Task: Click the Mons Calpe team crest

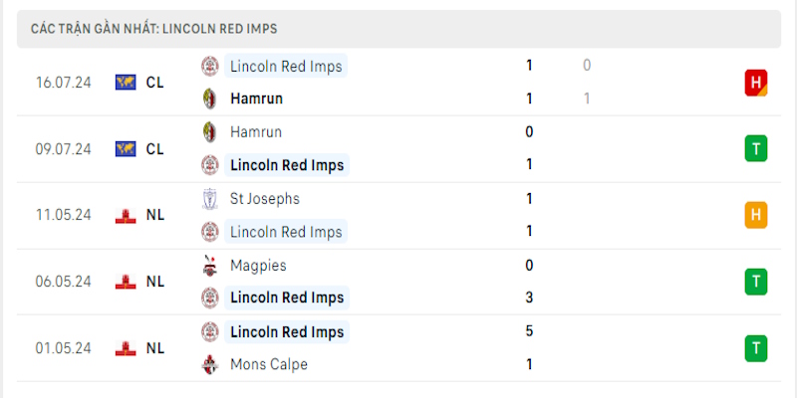Action: pyautogui.click(x=210, y=364)
